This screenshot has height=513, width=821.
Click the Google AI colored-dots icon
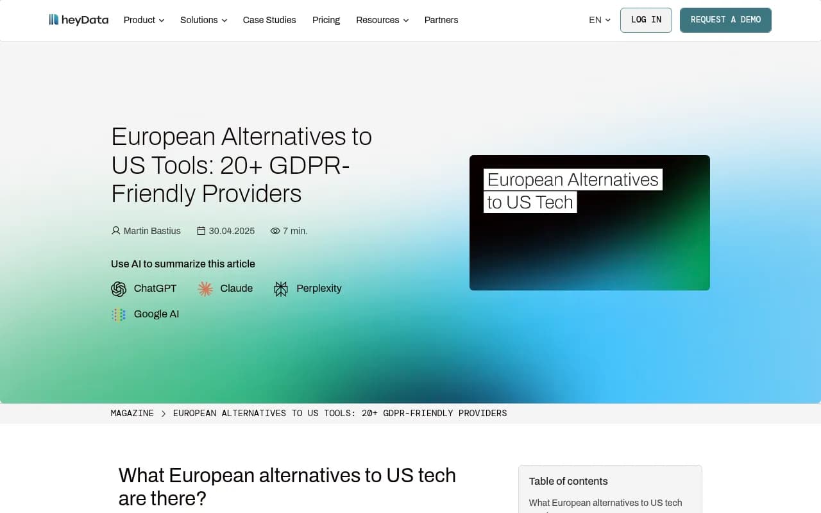pos(119,314)
